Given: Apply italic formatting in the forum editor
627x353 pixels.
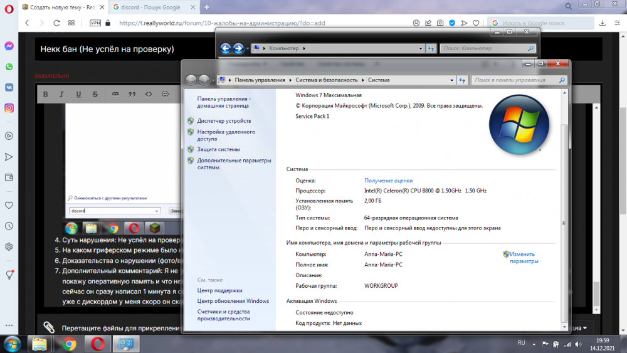Looking at the screenshot, I should point(61,94).
